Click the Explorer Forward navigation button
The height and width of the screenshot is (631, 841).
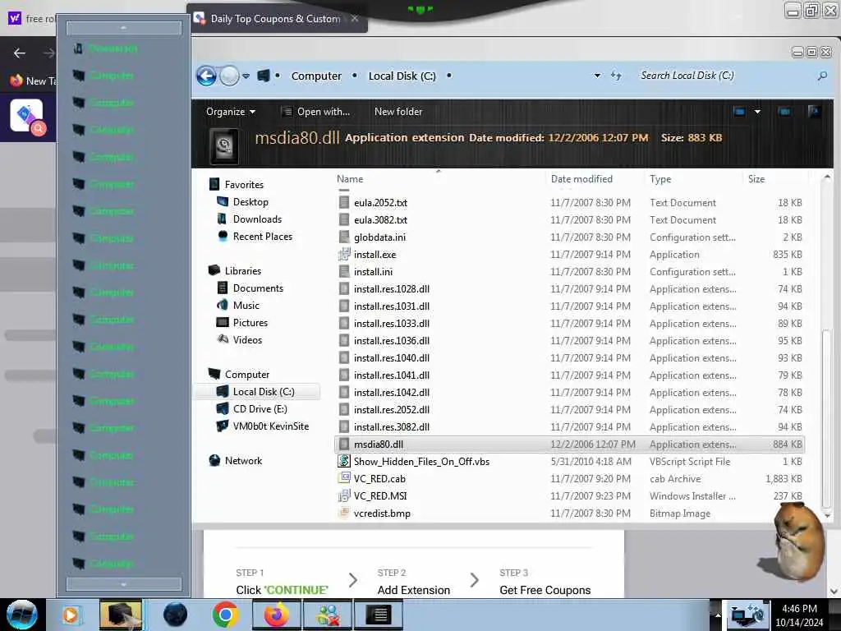click(x=229, y=76)
